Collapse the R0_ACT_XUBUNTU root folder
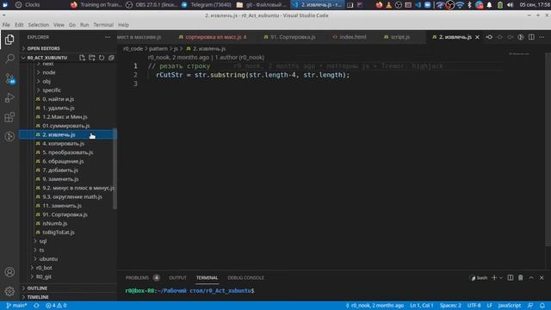The image size is (551, 310). coord(47,58)
